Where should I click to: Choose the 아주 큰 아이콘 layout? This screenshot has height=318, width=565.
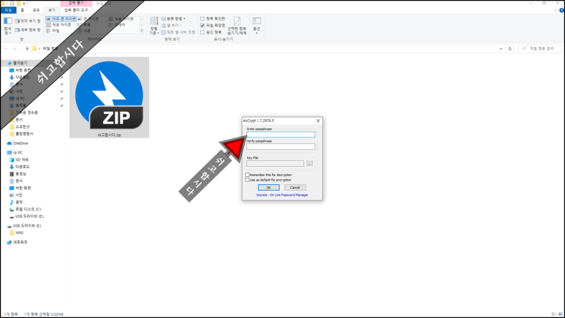point(61,19)
